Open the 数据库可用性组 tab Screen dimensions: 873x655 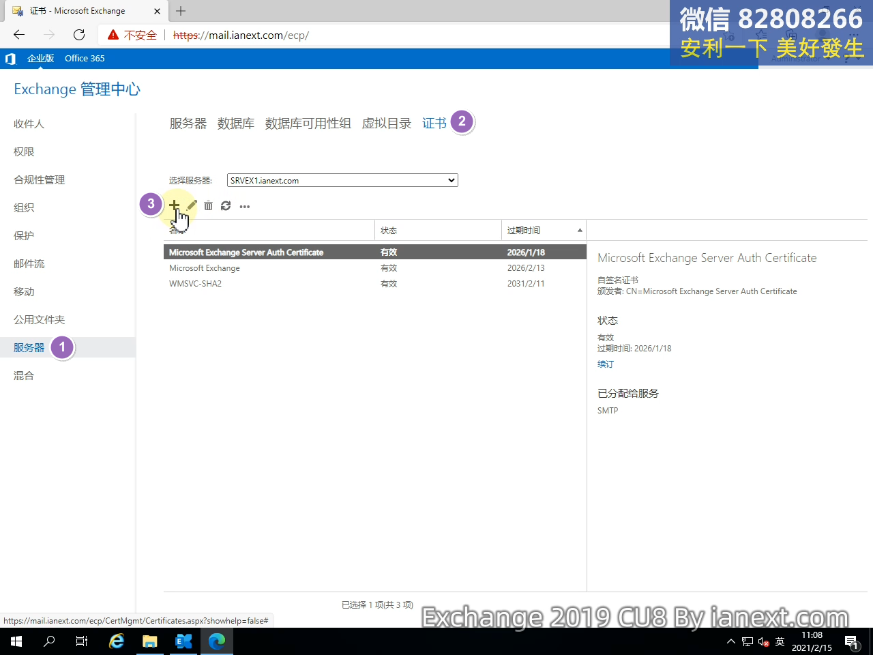click(x=308, y=123)
